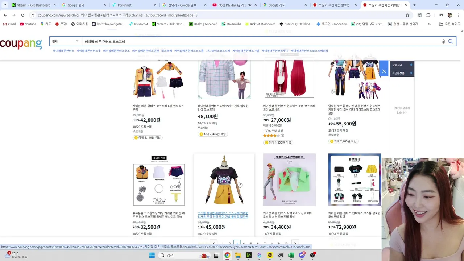Select related keyword 코스프레
The height and width of the screenshot is (261, 464).
(167, 51)
